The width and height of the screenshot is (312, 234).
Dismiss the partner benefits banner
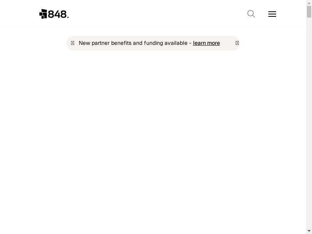click(x=237, y=43)
